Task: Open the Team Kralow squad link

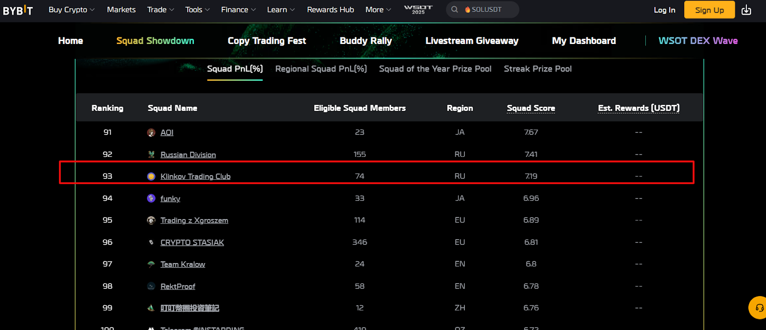Action: (x=183, y=264)
